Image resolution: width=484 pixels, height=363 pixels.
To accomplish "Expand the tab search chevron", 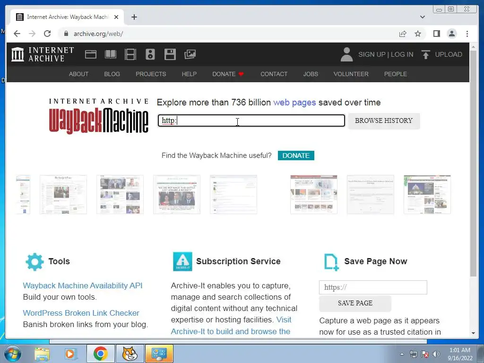I will pos(422,17).
